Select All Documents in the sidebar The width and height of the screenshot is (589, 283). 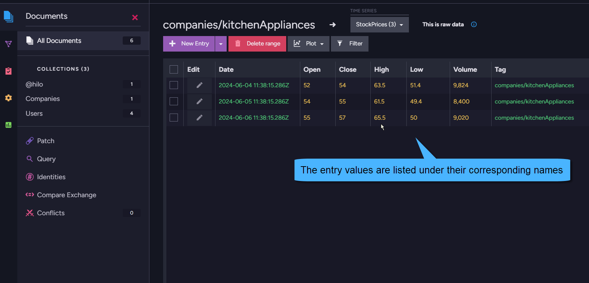tap(83, 41)
